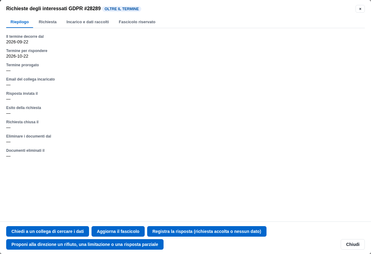Click the Chiudi button
Screen dimensions: 371x254
click(353, 244)
